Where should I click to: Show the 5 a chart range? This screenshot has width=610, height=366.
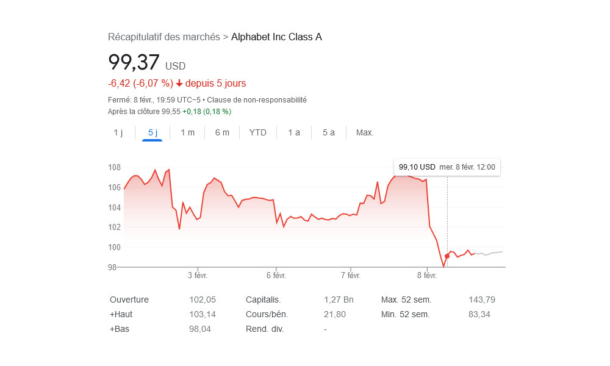point(328,132)
